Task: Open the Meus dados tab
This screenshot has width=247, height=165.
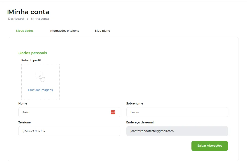Action: tap(25, 31)
